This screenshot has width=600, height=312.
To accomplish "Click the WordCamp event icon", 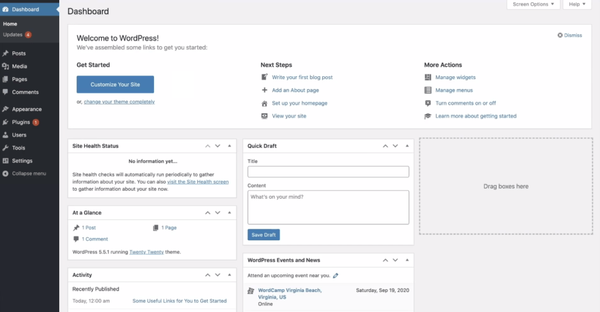I will pos(251,291).
